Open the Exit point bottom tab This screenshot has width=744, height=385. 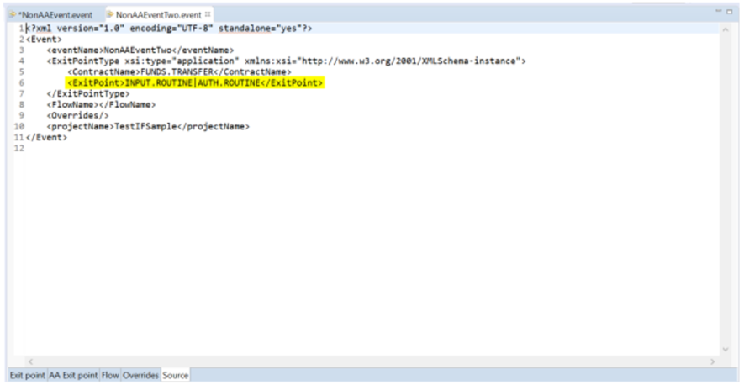click(x=28, y=375)
